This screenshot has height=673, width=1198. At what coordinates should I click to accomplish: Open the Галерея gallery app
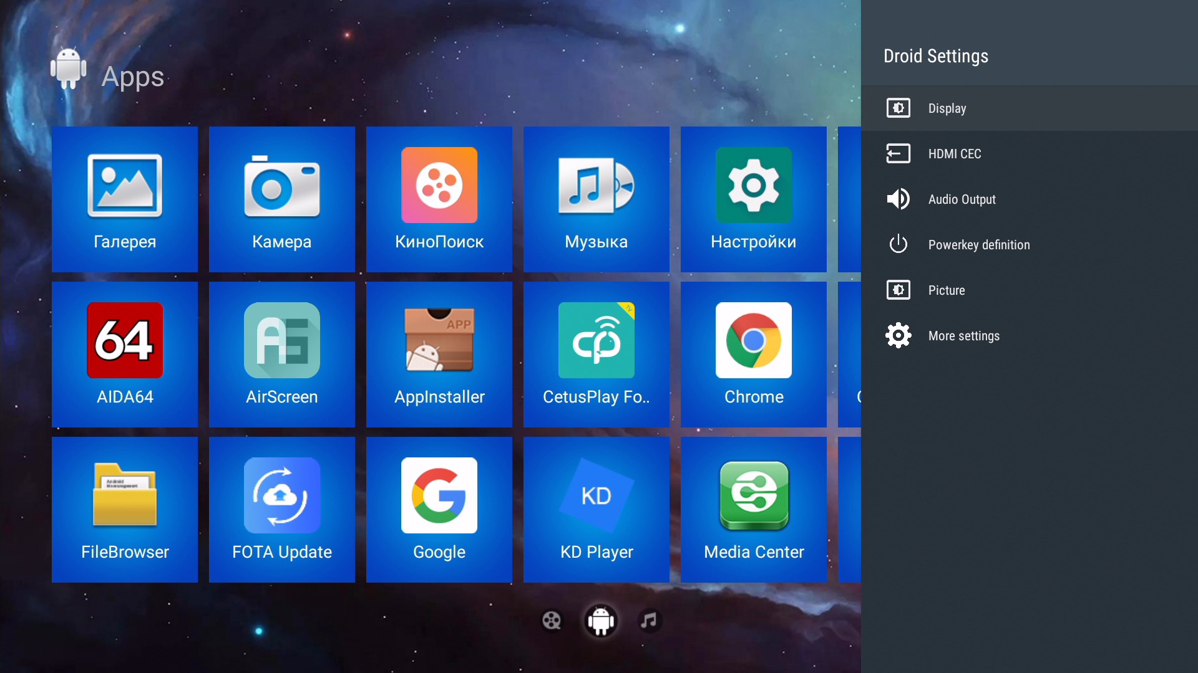(125, 199)
